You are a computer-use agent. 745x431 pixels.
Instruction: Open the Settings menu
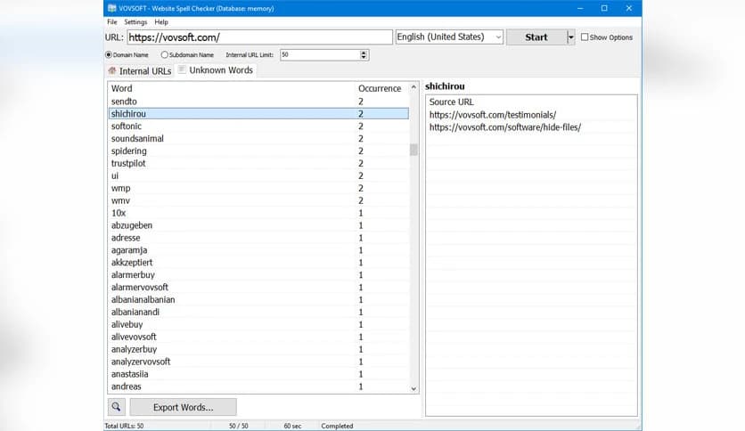[135, 22]
